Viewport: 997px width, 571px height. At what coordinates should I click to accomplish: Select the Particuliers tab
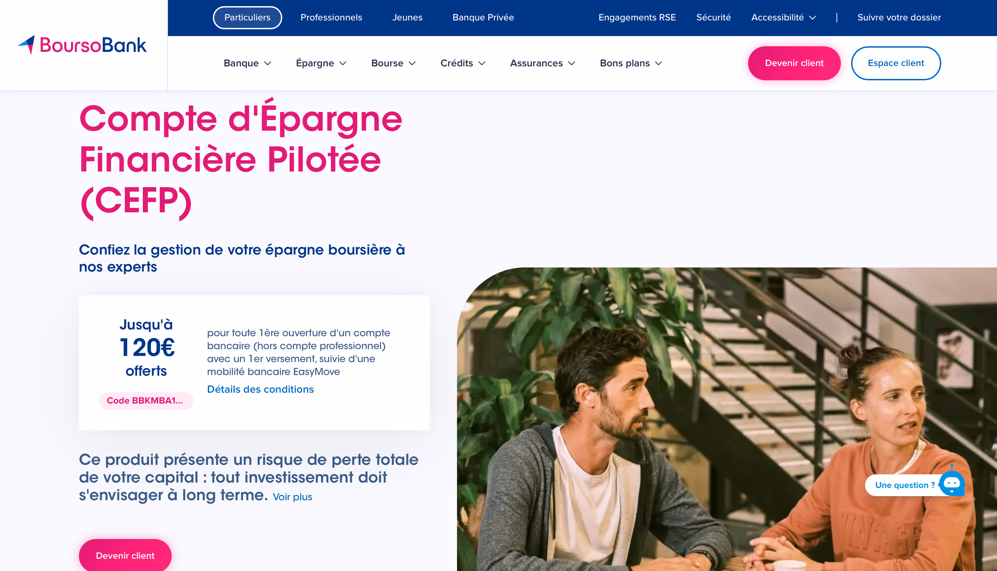point(247,18)
